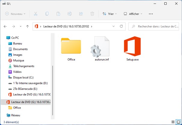Switch to details view in status bar
The height and width of the screenshot is (125, 182).
173,122
